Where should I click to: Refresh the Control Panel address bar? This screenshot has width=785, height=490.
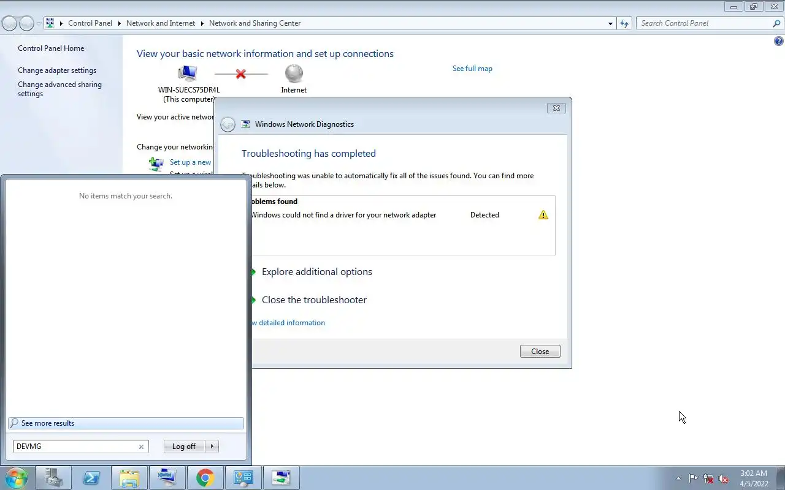pyautogui.click(x=624, y=23)
